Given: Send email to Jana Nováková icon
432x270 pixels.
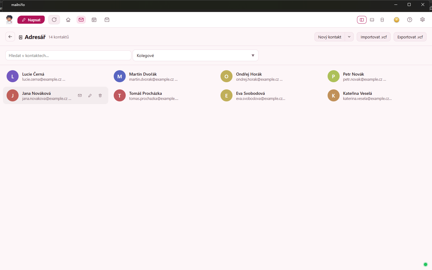Looking at the screenshot, I should tap(80, 95).
